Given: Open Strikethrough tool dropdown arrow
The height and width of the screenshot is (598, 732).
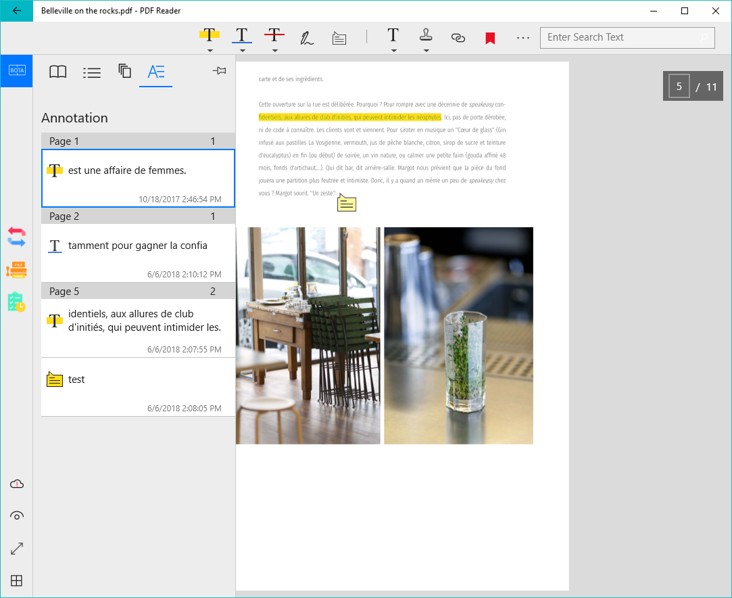Looking at the screenshot, I should coord(275,51).
